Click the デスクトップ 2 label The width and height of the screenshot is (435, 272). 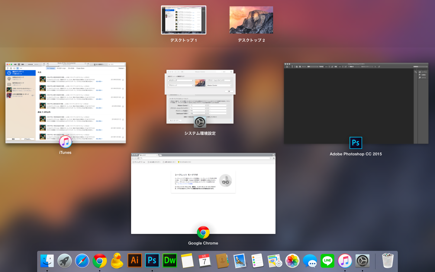point(251,40)
